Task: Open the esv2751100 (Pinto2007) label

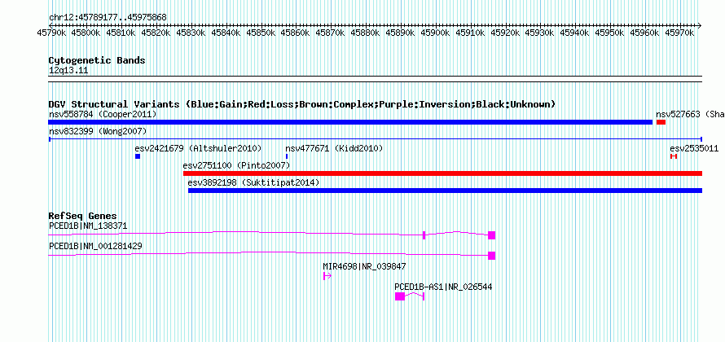Action: click(236, 165)
